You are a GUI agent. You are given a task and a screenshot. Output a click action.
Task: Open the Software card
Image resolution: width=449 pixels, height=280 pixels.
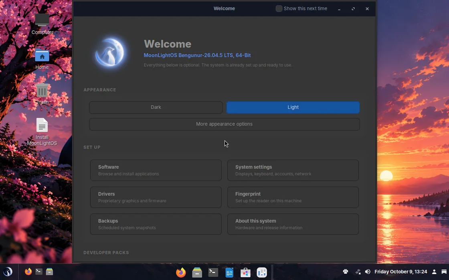click(156, 170)
